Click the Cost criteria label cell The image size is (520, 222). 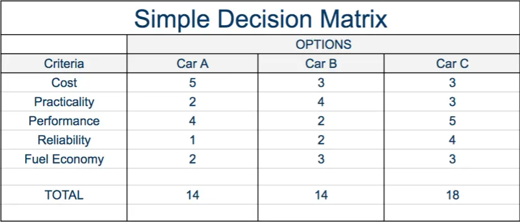[64, 83]
